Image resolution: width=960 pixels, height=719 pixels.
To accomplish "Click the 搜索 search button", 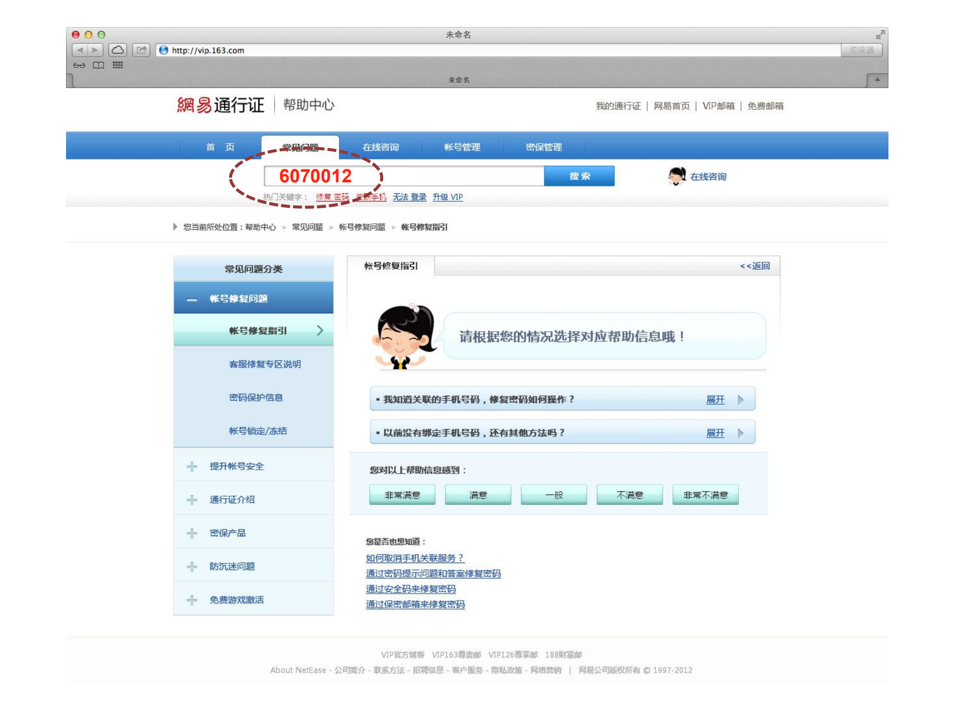I will (x=579, y=176).
